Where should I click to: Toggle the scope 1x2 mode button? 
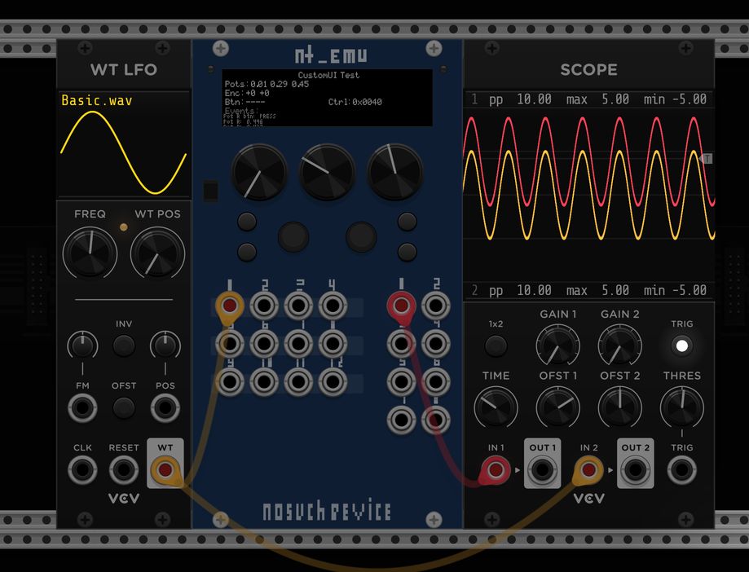[x=496, y=345]
